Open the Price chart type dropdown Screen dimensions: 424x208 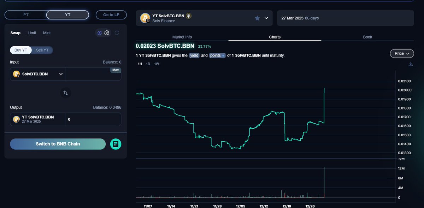click(x=402, y=53)
